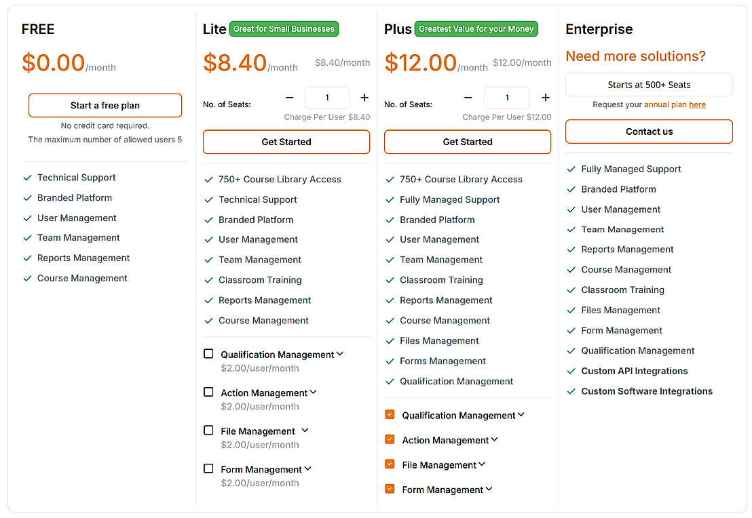Click checkmark beside Enterprise Fully Managed Support

point(571,169)
